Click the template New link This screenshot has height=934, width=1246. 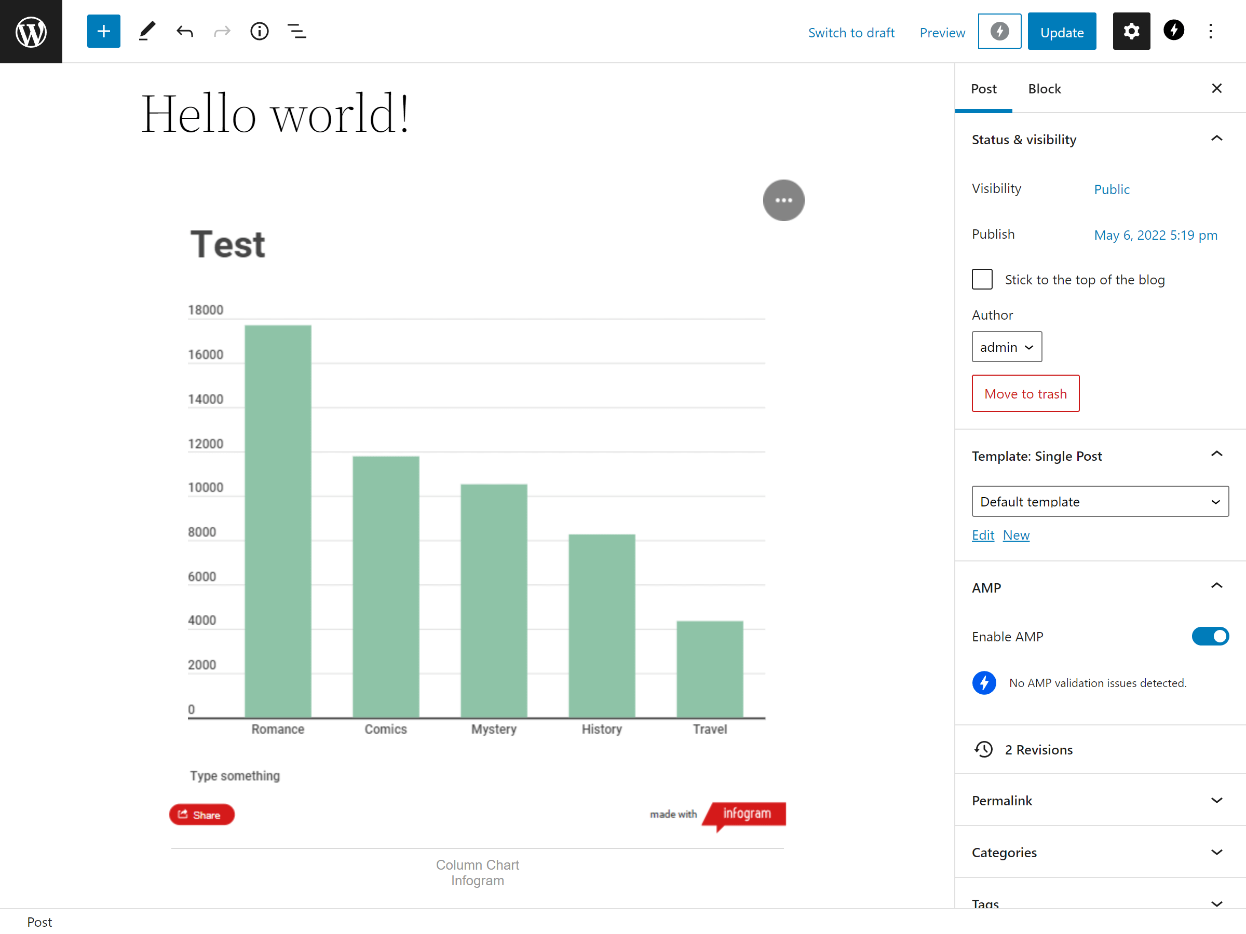(x=1016, y=535)
